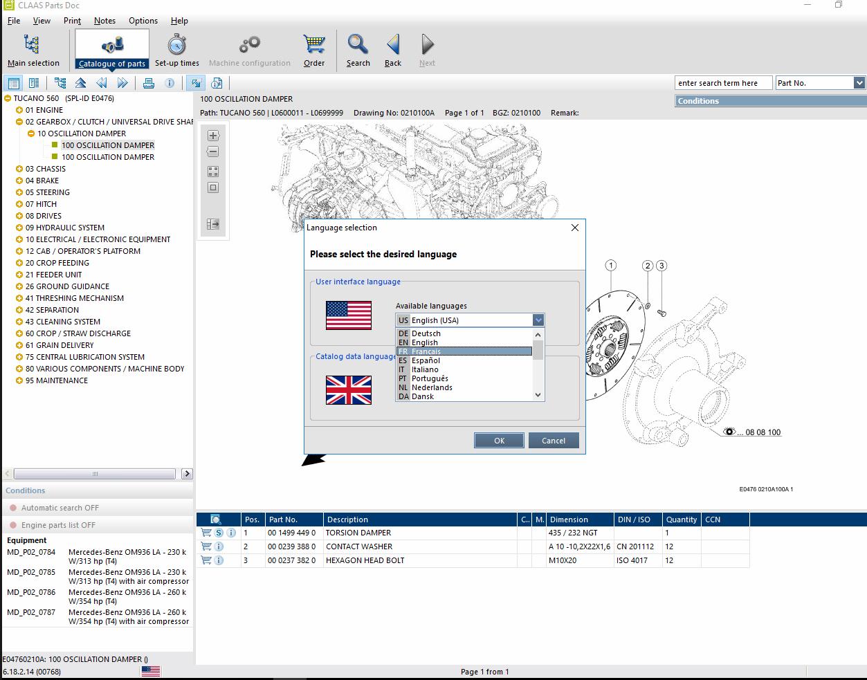
Task: Click the print icon in secondary toolbar
Action: click(148, 83)
